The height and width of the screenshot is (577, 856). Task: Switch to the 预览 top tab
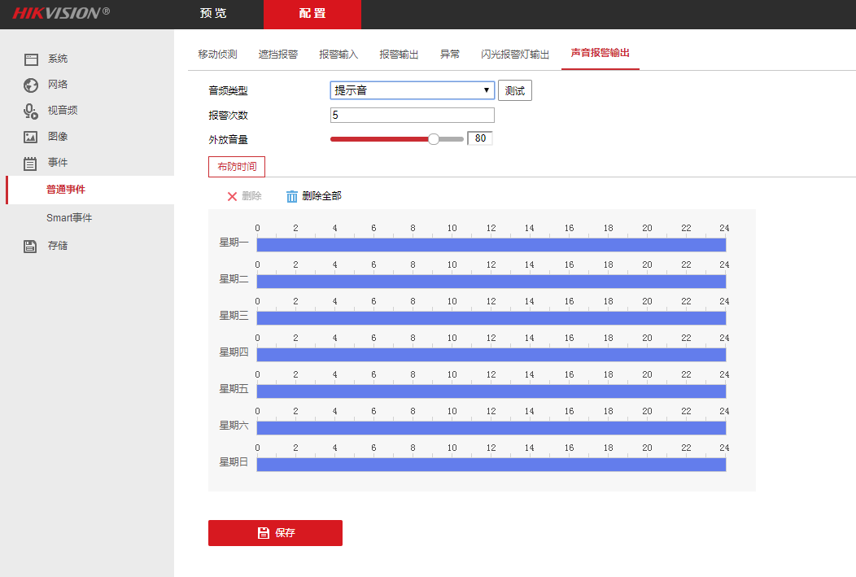[x=214, y=14]
